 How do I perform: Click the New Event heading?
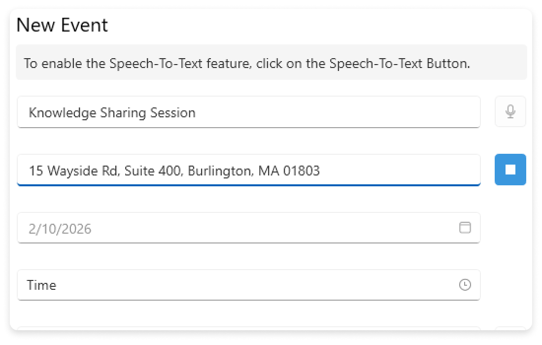pyautogui.click(x=63, y=25)
